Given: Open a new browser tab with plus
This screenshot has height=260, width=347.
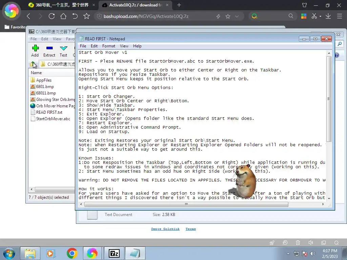Looking at the screenshot, I should (179, 5).
